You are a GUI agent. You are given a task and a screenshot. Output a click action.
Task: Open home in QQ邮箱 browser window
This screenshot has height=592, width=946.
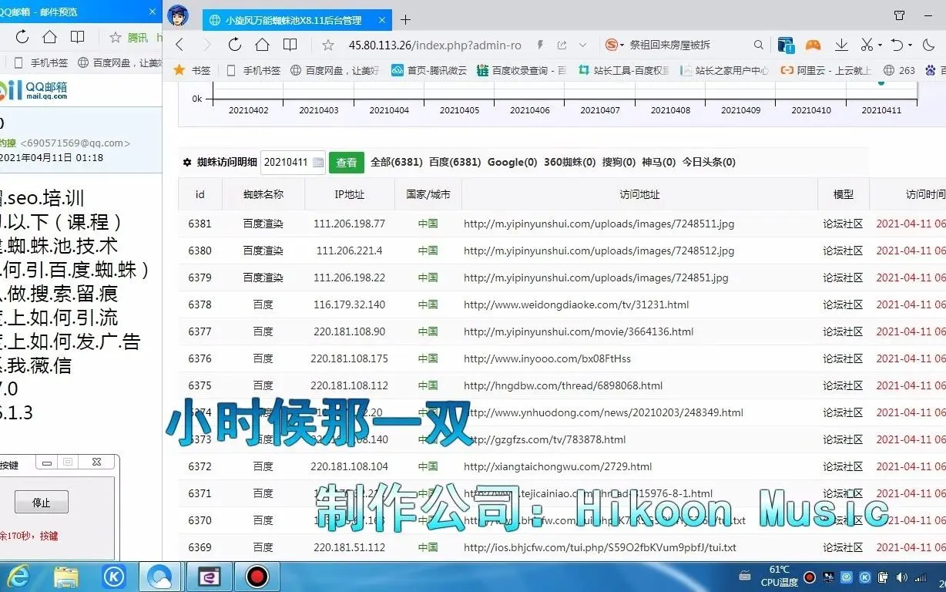point(49,37)
